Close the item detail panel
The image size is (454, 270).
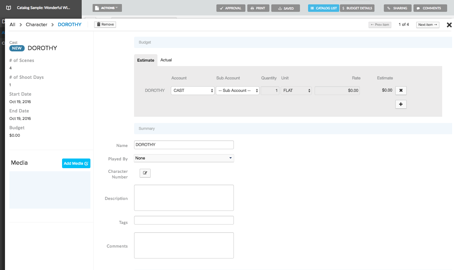(449, 25)
